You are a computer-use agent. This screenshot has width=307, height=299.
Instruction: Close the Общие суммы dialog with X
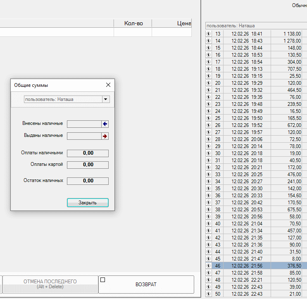click(108, 85)
